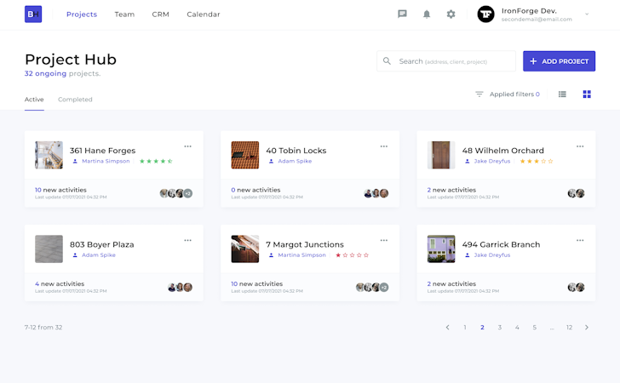Screen dimensions: 620x383
Task: Open the CRM menu item
Action: 160,14
